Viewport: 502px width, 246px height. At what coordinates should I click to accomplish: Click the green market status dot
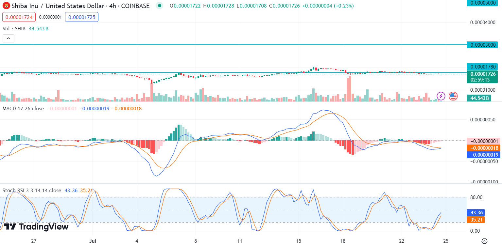coord(159,6)
